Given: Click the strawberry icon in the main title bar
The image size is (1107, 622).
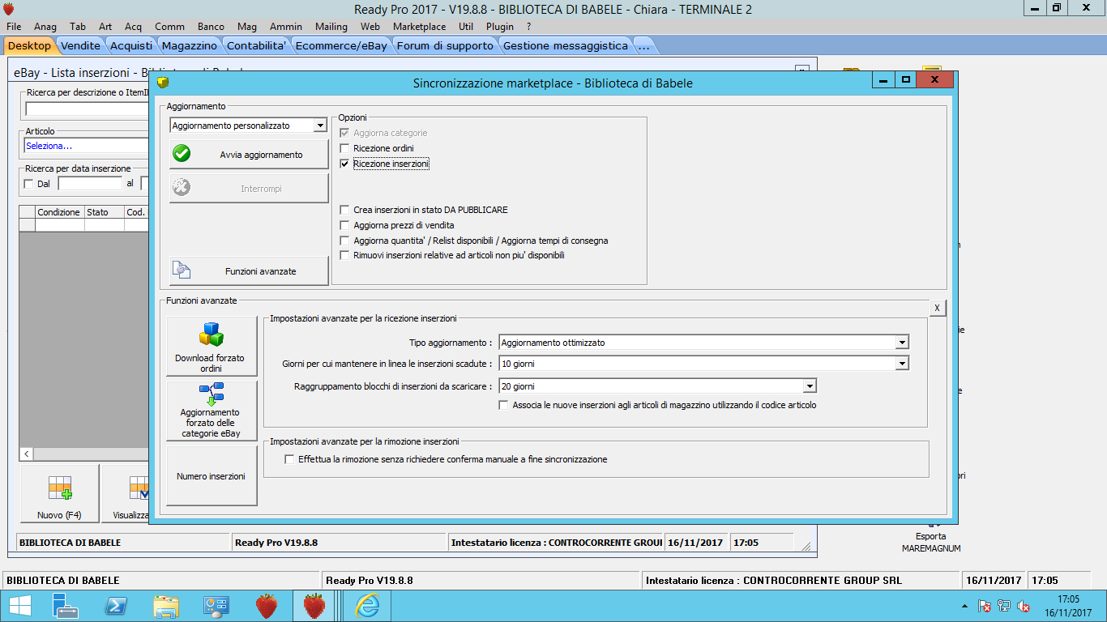Looking at the screenshot, I should click(9, 9).
